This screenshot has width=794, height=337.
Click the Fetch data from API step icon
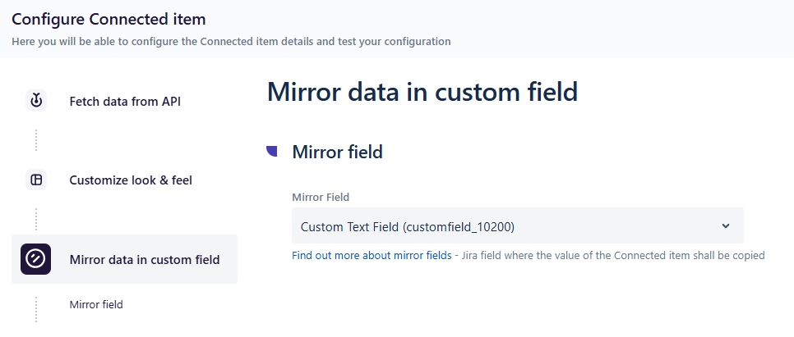[36, 102]
